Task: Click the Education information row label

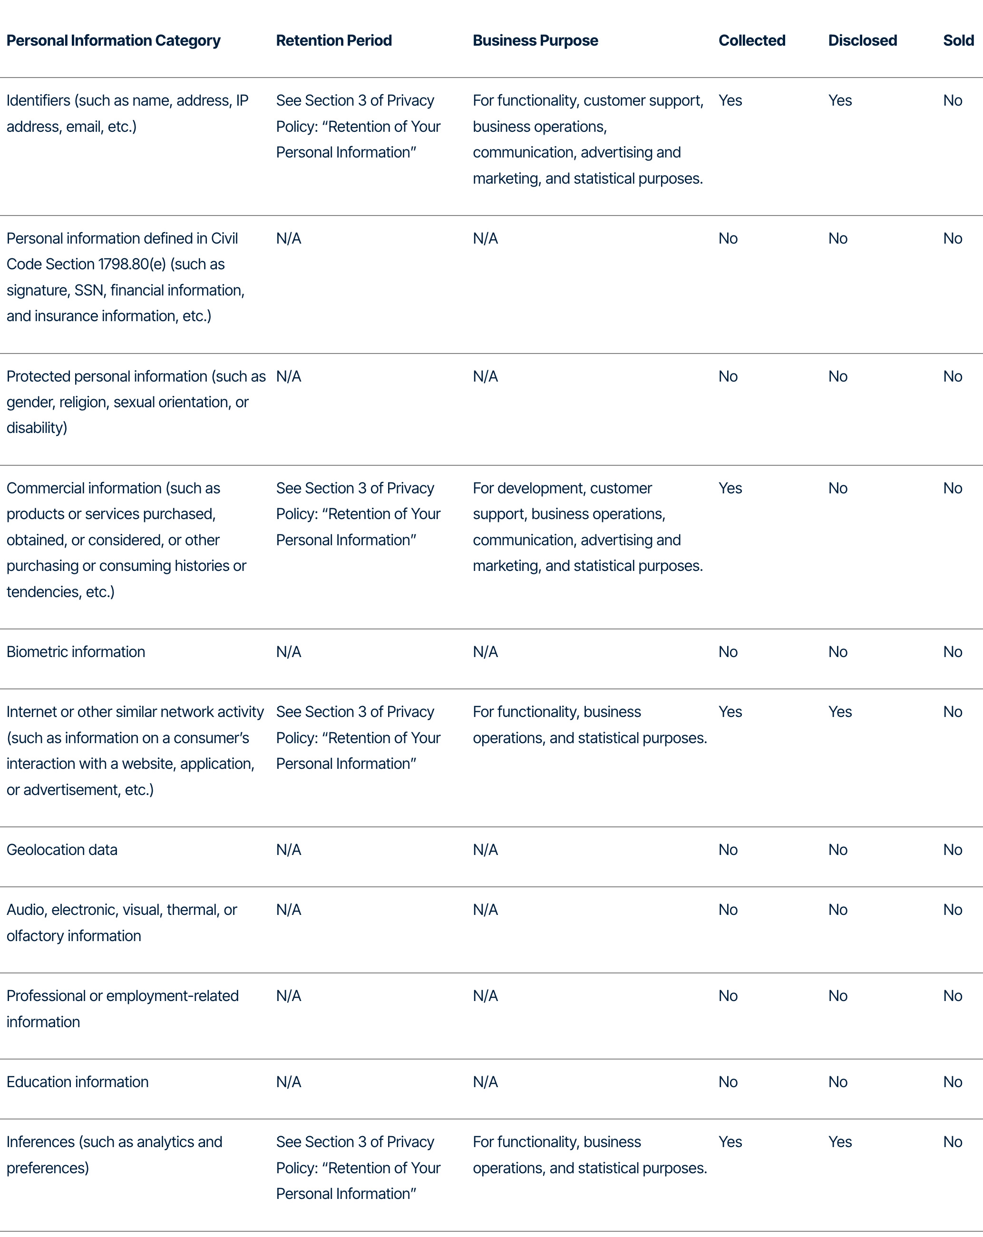Action: click(x=78, y=1081)
